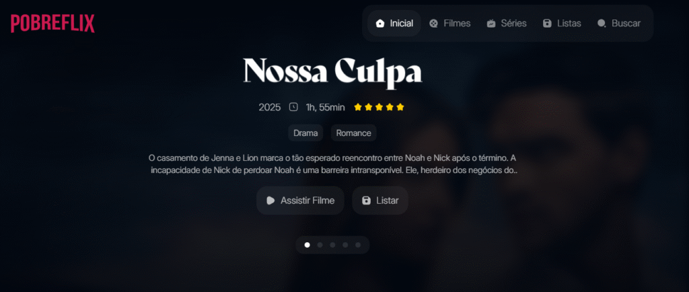Click the save icon in Listar button
Image resolution: width=689 pixels, height=292 pixels.
tap(366, 200)
